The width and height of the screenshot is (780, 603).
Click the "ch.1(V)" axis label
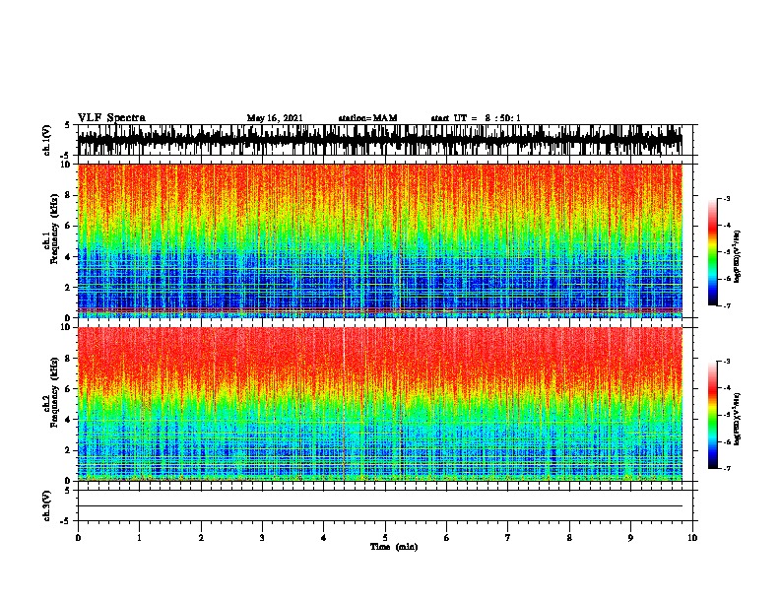[47, 140]
